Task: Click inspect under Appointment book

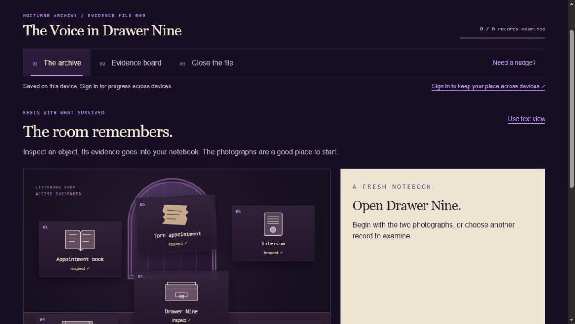Action: pos(80,268)
